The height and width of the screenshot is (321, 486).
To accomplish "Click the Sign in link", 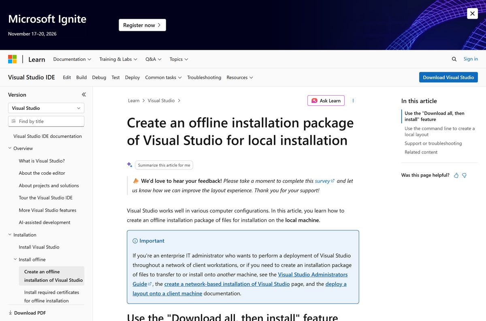I will point(471,59).
